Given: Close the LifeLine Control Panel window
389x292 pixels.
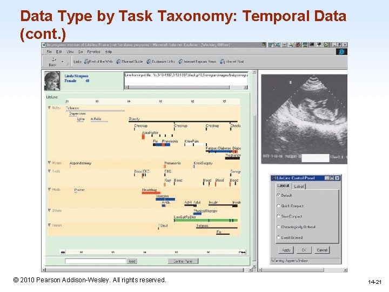Looking at the screenshot, I should coord(337,178).
